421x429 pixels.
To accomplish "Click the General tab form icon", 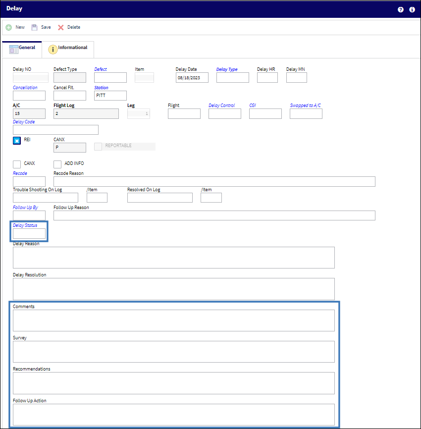I will (14, 50).
